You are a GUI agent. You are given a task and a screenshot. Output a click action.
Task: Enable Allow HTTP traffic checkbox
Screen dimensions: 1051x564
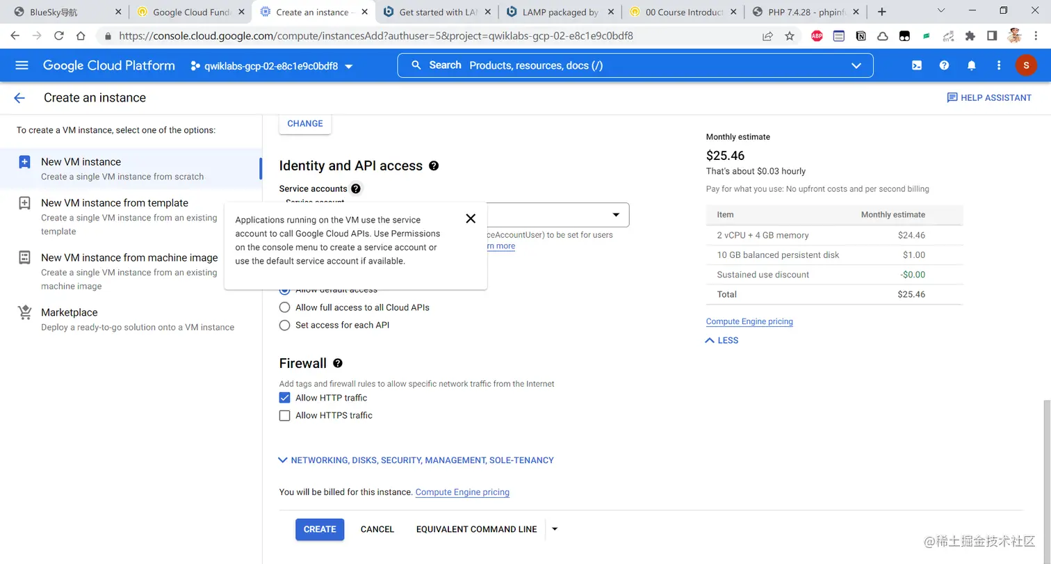pos(284,398)
